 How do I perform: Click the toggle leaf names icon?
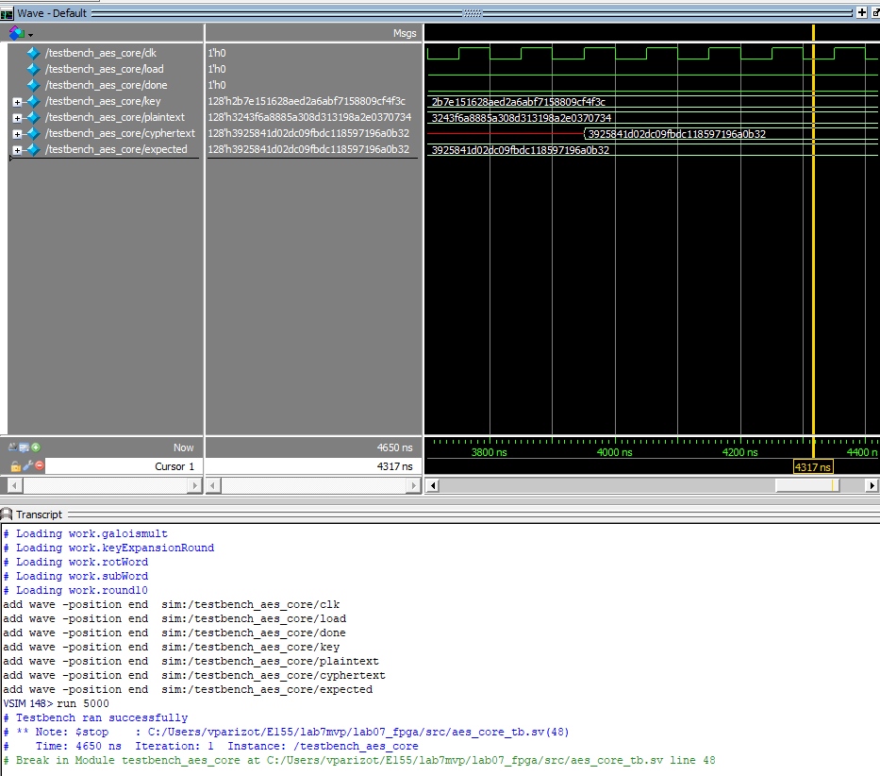tap(12, 447)
